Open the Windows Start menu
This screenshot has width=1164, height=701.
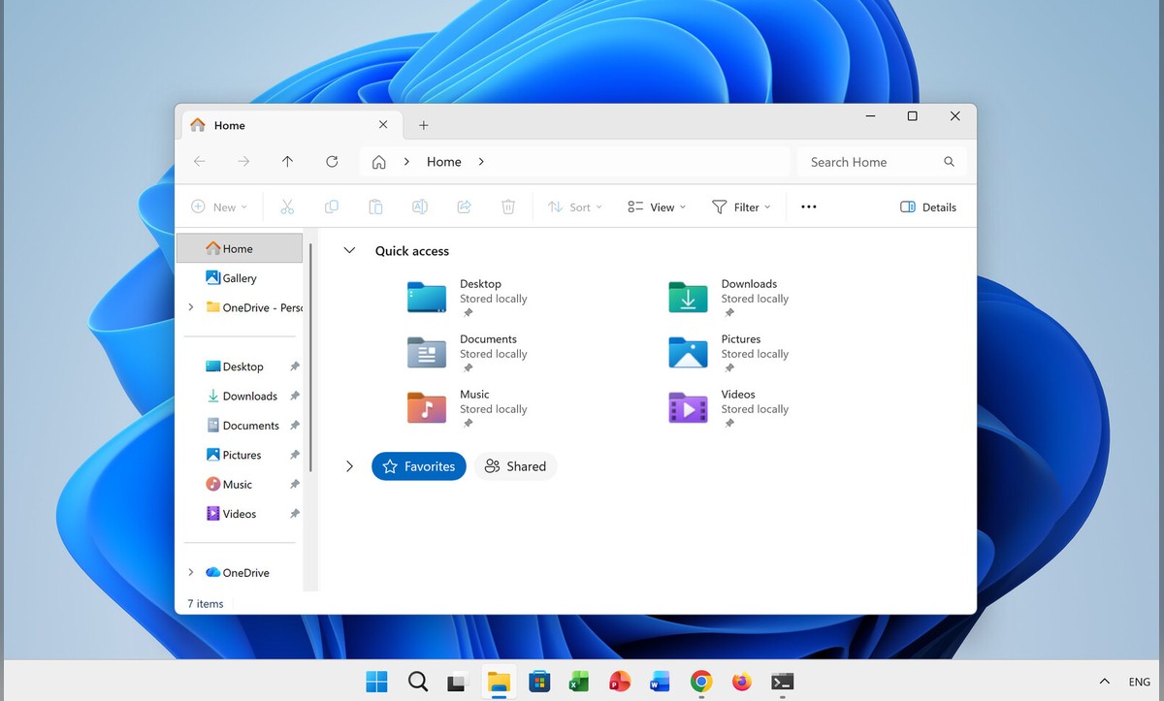pos(376,682)
